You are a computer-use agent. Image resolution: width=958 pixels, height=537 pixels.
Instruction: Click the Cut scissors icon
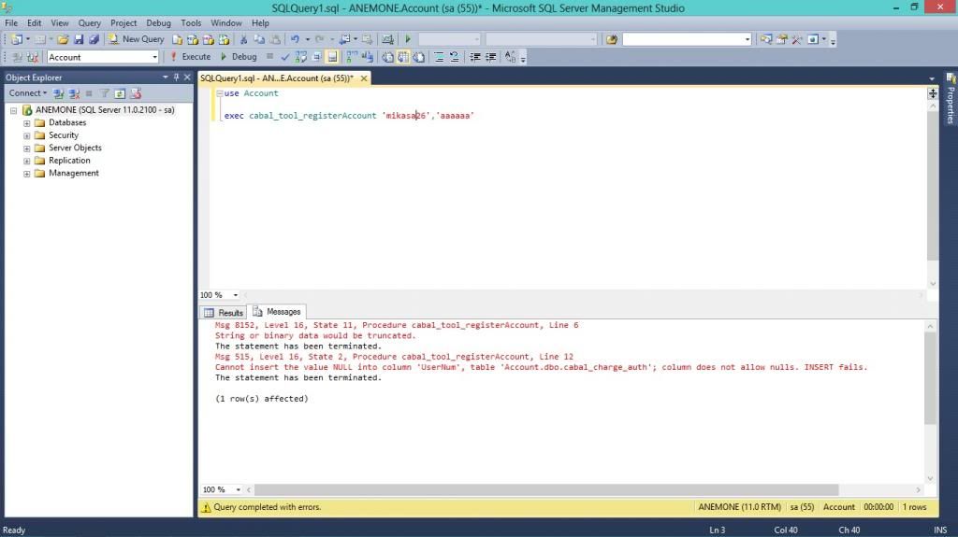pyautogui.click(x=243, y=39)
